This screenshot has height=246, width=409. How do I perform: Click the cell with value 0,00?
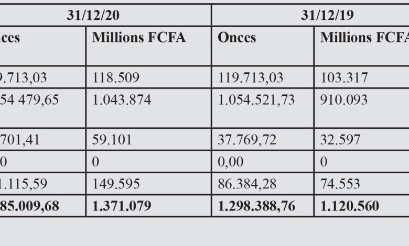pyautogui.click(x=231, y=162)
